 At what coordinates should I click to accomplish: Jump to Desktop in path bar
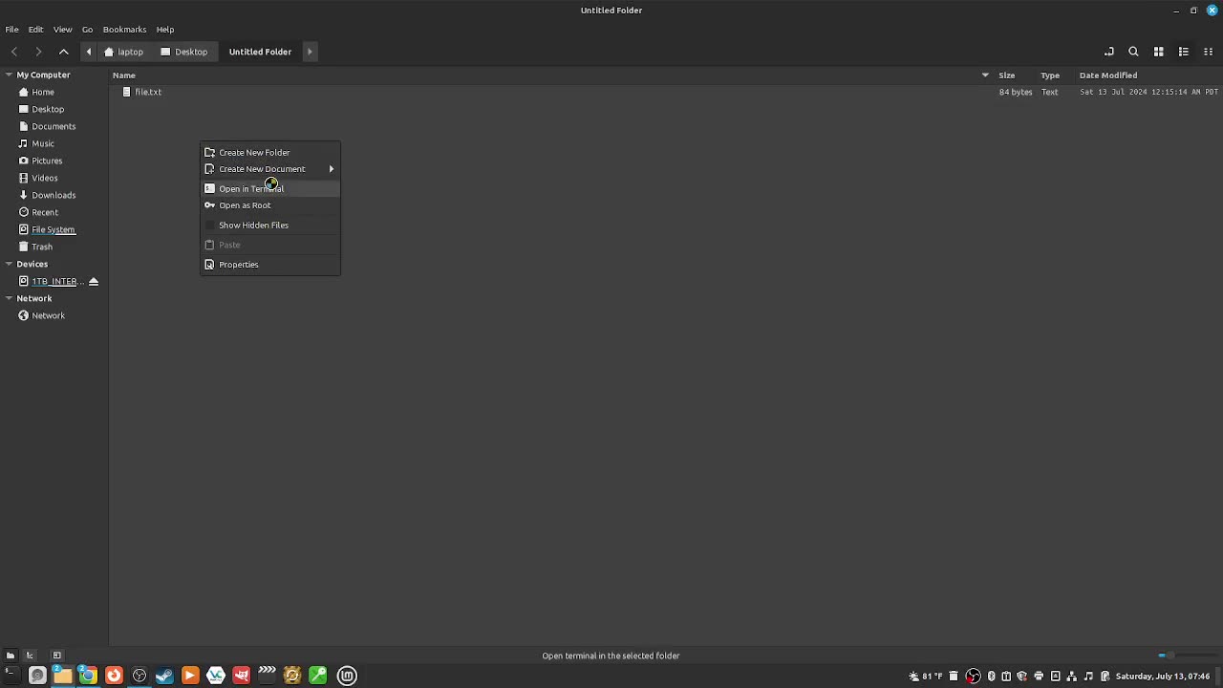point(183,52)
